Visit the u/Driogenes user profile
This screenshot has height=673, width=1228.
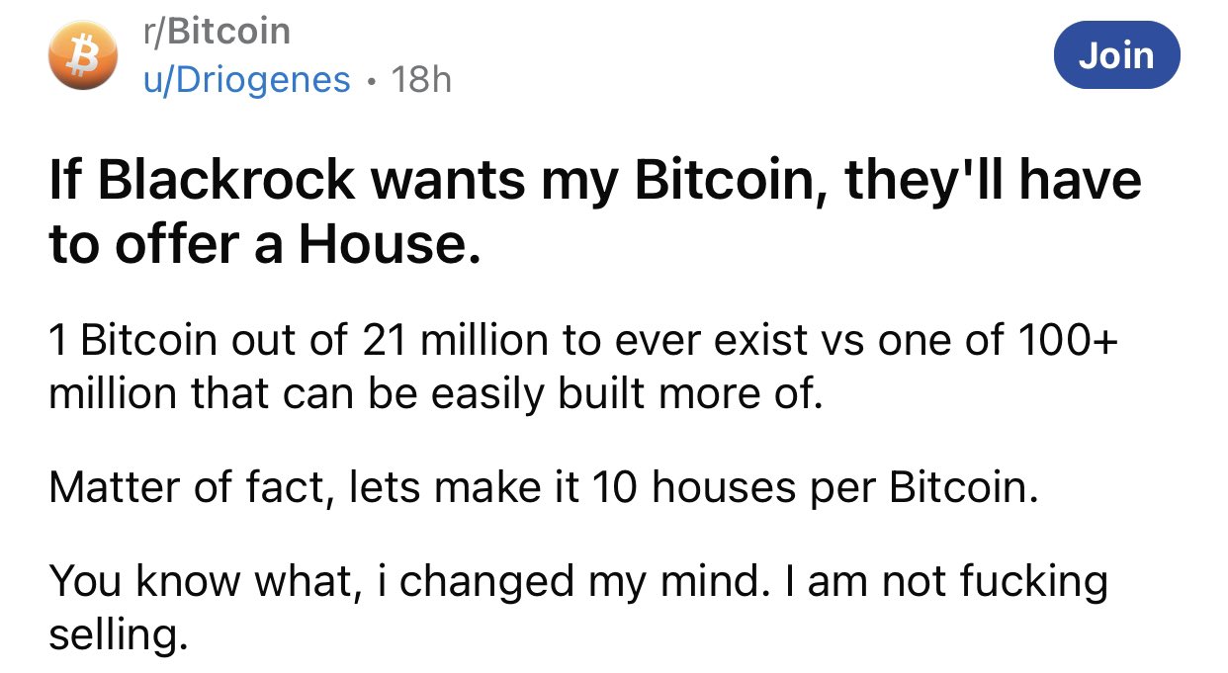pos(247,79)
